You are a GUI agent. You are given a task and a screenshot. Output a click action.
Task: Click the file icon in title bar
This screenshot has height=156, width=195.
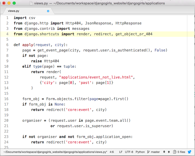point(31,3)
